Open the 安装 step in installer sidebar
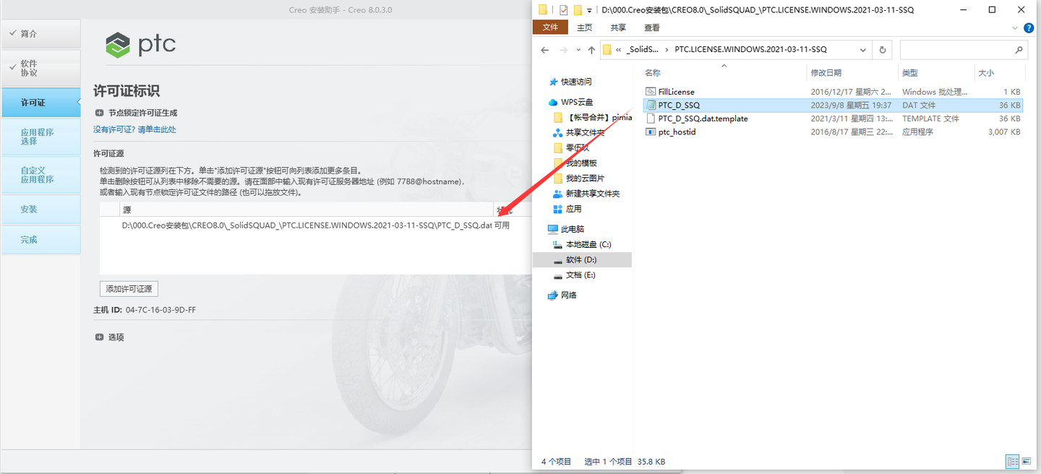 40,209
